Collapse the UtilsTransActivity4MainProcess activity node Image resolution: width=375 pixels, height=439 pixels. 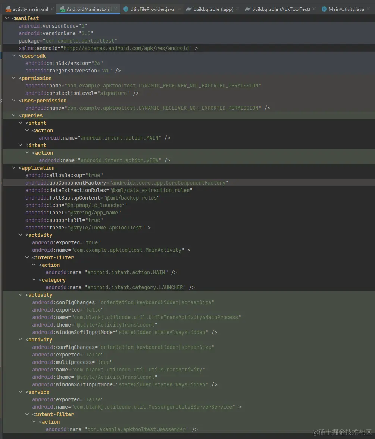point(21,295)
